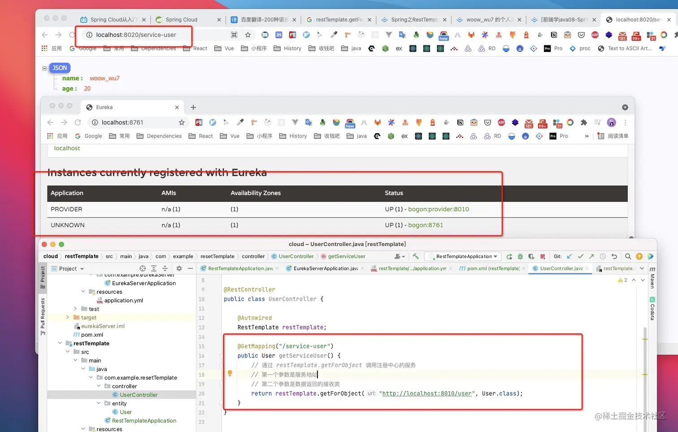Expand the target folder in project tree
This screenshot has height=432, width=678.
pyautogui.click(x=67, y=317)
